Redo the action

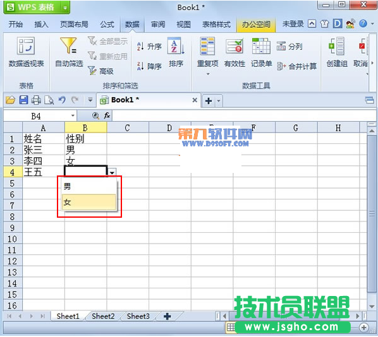tap(75, 100)
